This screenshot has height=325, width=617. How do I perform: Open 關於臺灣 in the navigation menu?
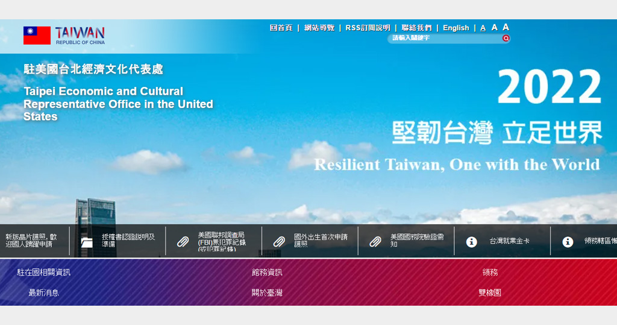(267, 293)
